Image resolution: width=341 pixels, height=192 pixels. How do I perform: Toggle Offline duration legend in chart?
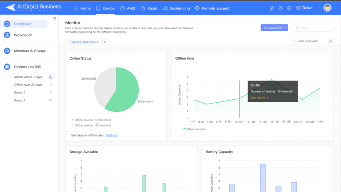click(x=194, y=129)
